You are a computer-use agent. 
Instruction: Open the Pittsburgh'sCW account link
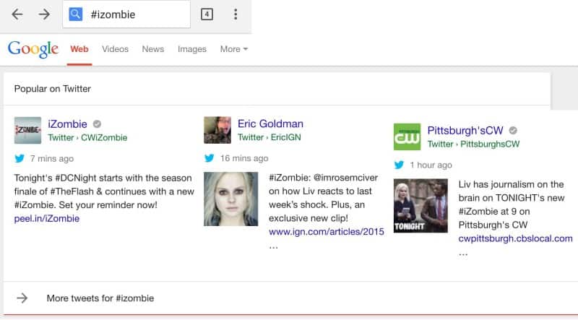tap(465, 130)
